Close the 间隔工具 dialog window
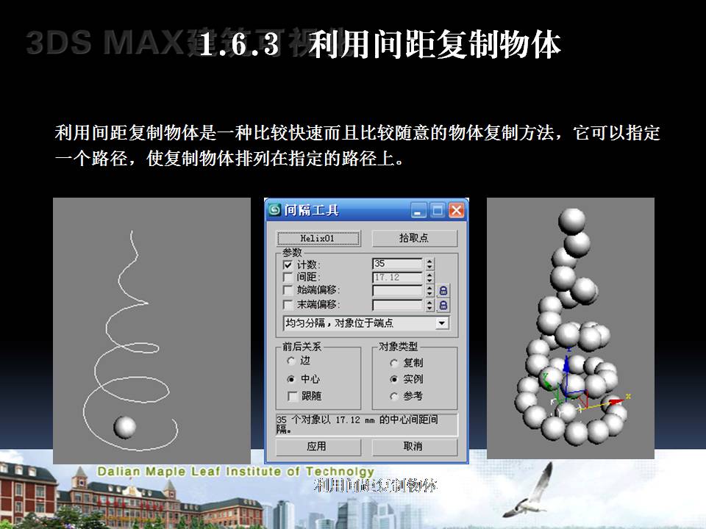Image resolution: width=706 pixels, height=529 pixels. coord(457,210)
